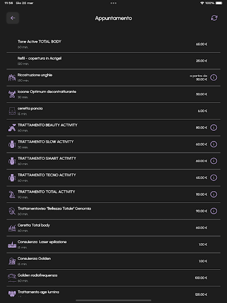The image size is (227, 303).
Task: View info for TRATTAMENTO SLOW ACTIVITY
Action: [x=213, y=144]
